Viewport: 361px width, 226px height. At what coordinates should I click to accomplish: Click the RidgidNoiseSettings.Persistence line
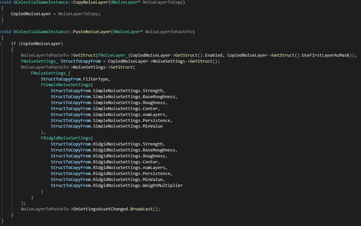tap(111, 174)
